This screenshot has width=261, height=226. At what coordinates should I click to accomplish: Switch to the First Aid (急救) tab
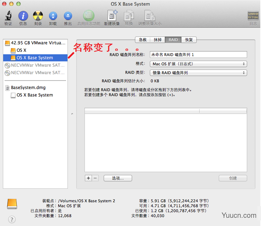[143, 40]
